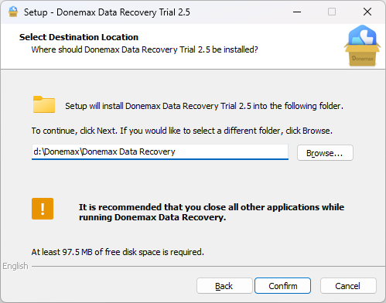Click the window title 'Setup - Donemax' text
386x303 pixels.
pyautogui.click(x=107, y=12)
